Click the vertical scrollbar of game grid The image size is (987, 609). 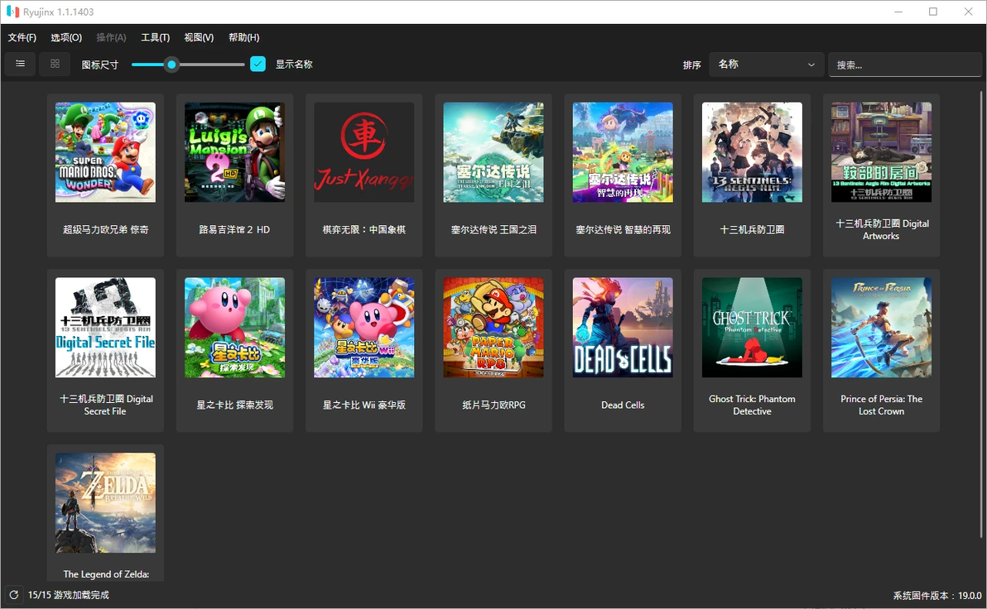[980, 314]
